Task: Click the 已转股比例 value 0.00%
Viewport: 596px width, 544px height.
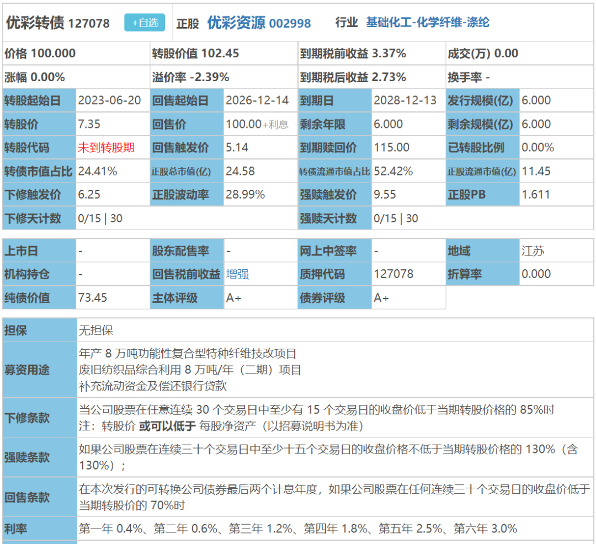Action: (x=538, y=147)
